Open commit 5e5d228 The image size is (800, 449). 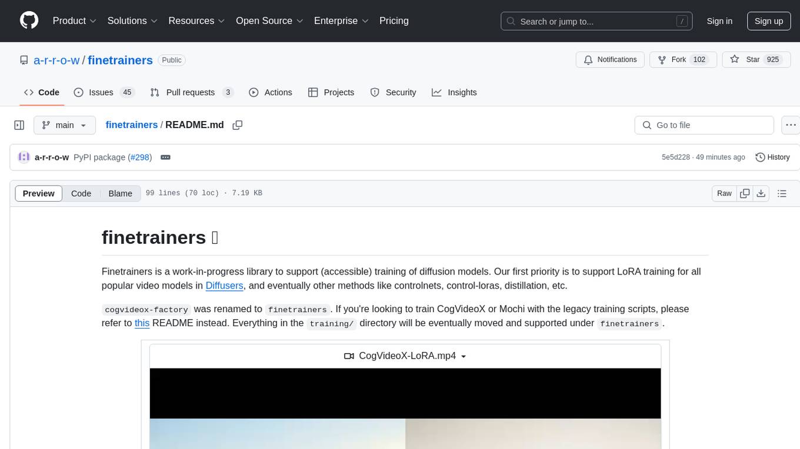click(x=676, y=157)
